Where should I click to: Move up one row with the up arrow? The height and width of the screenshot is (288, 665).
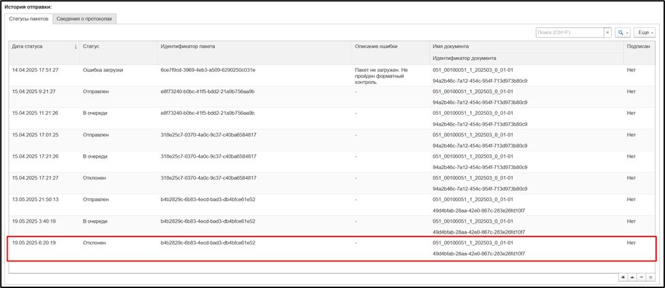click(632, 277)
